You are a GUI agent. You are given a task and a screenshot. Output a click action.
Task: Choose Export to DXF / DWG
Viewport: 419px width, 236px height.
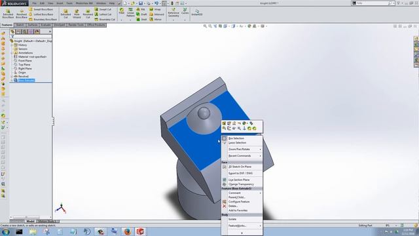(242, 173)
